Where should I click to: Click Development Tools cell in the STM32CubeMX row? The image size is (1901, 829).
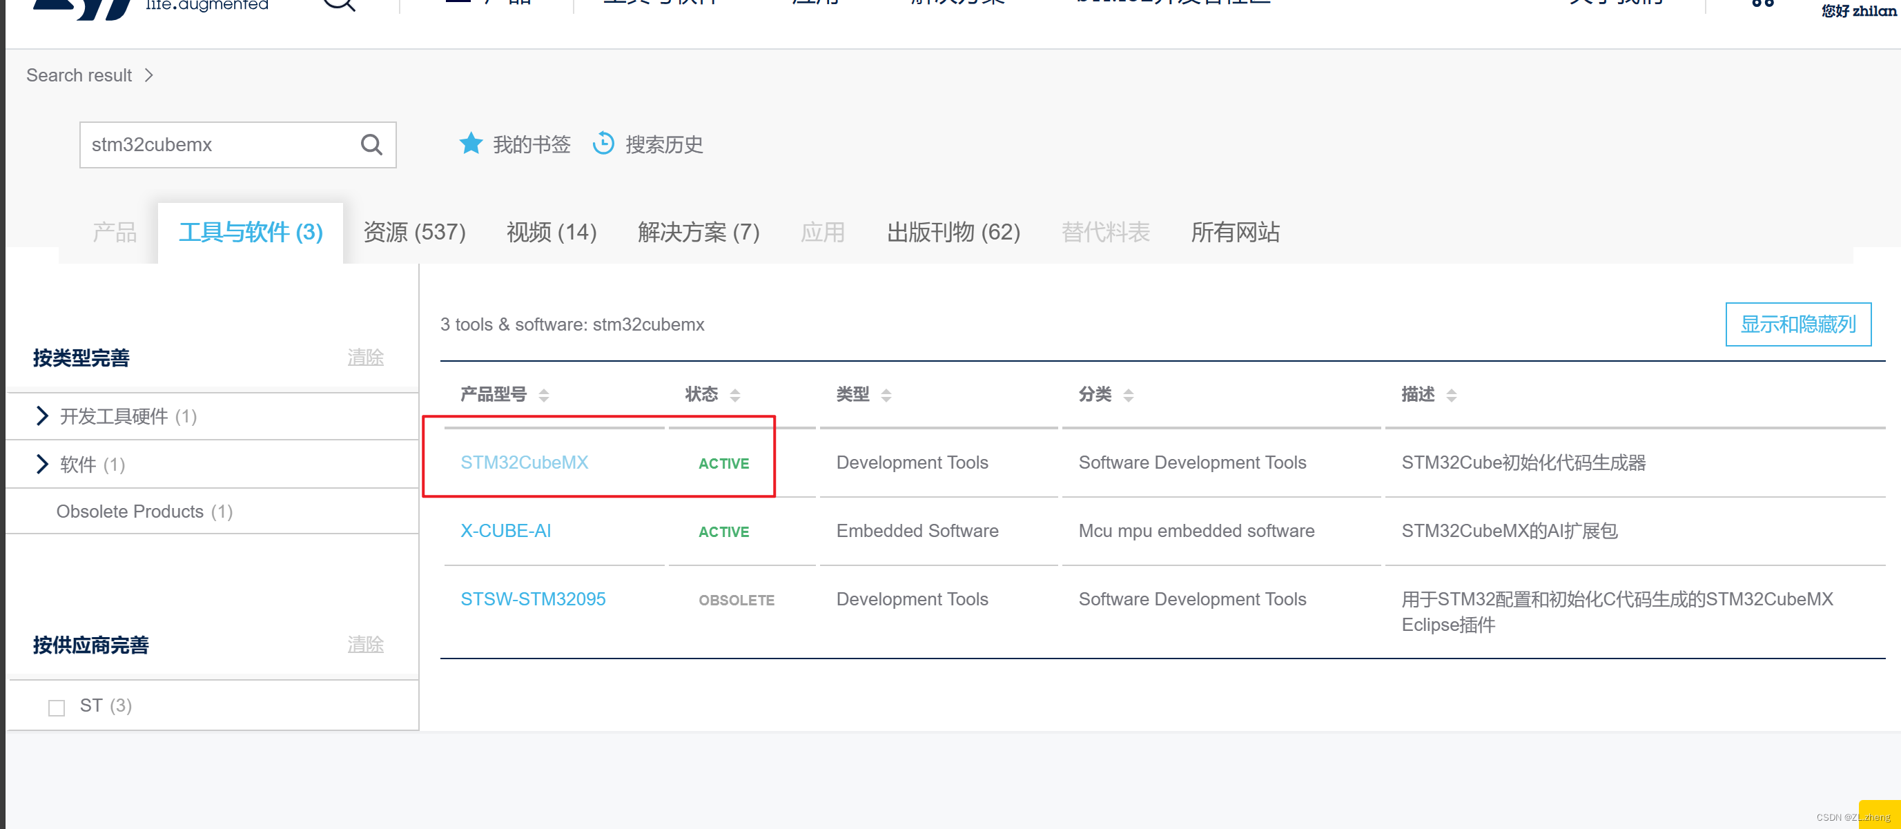pos(911,462)
